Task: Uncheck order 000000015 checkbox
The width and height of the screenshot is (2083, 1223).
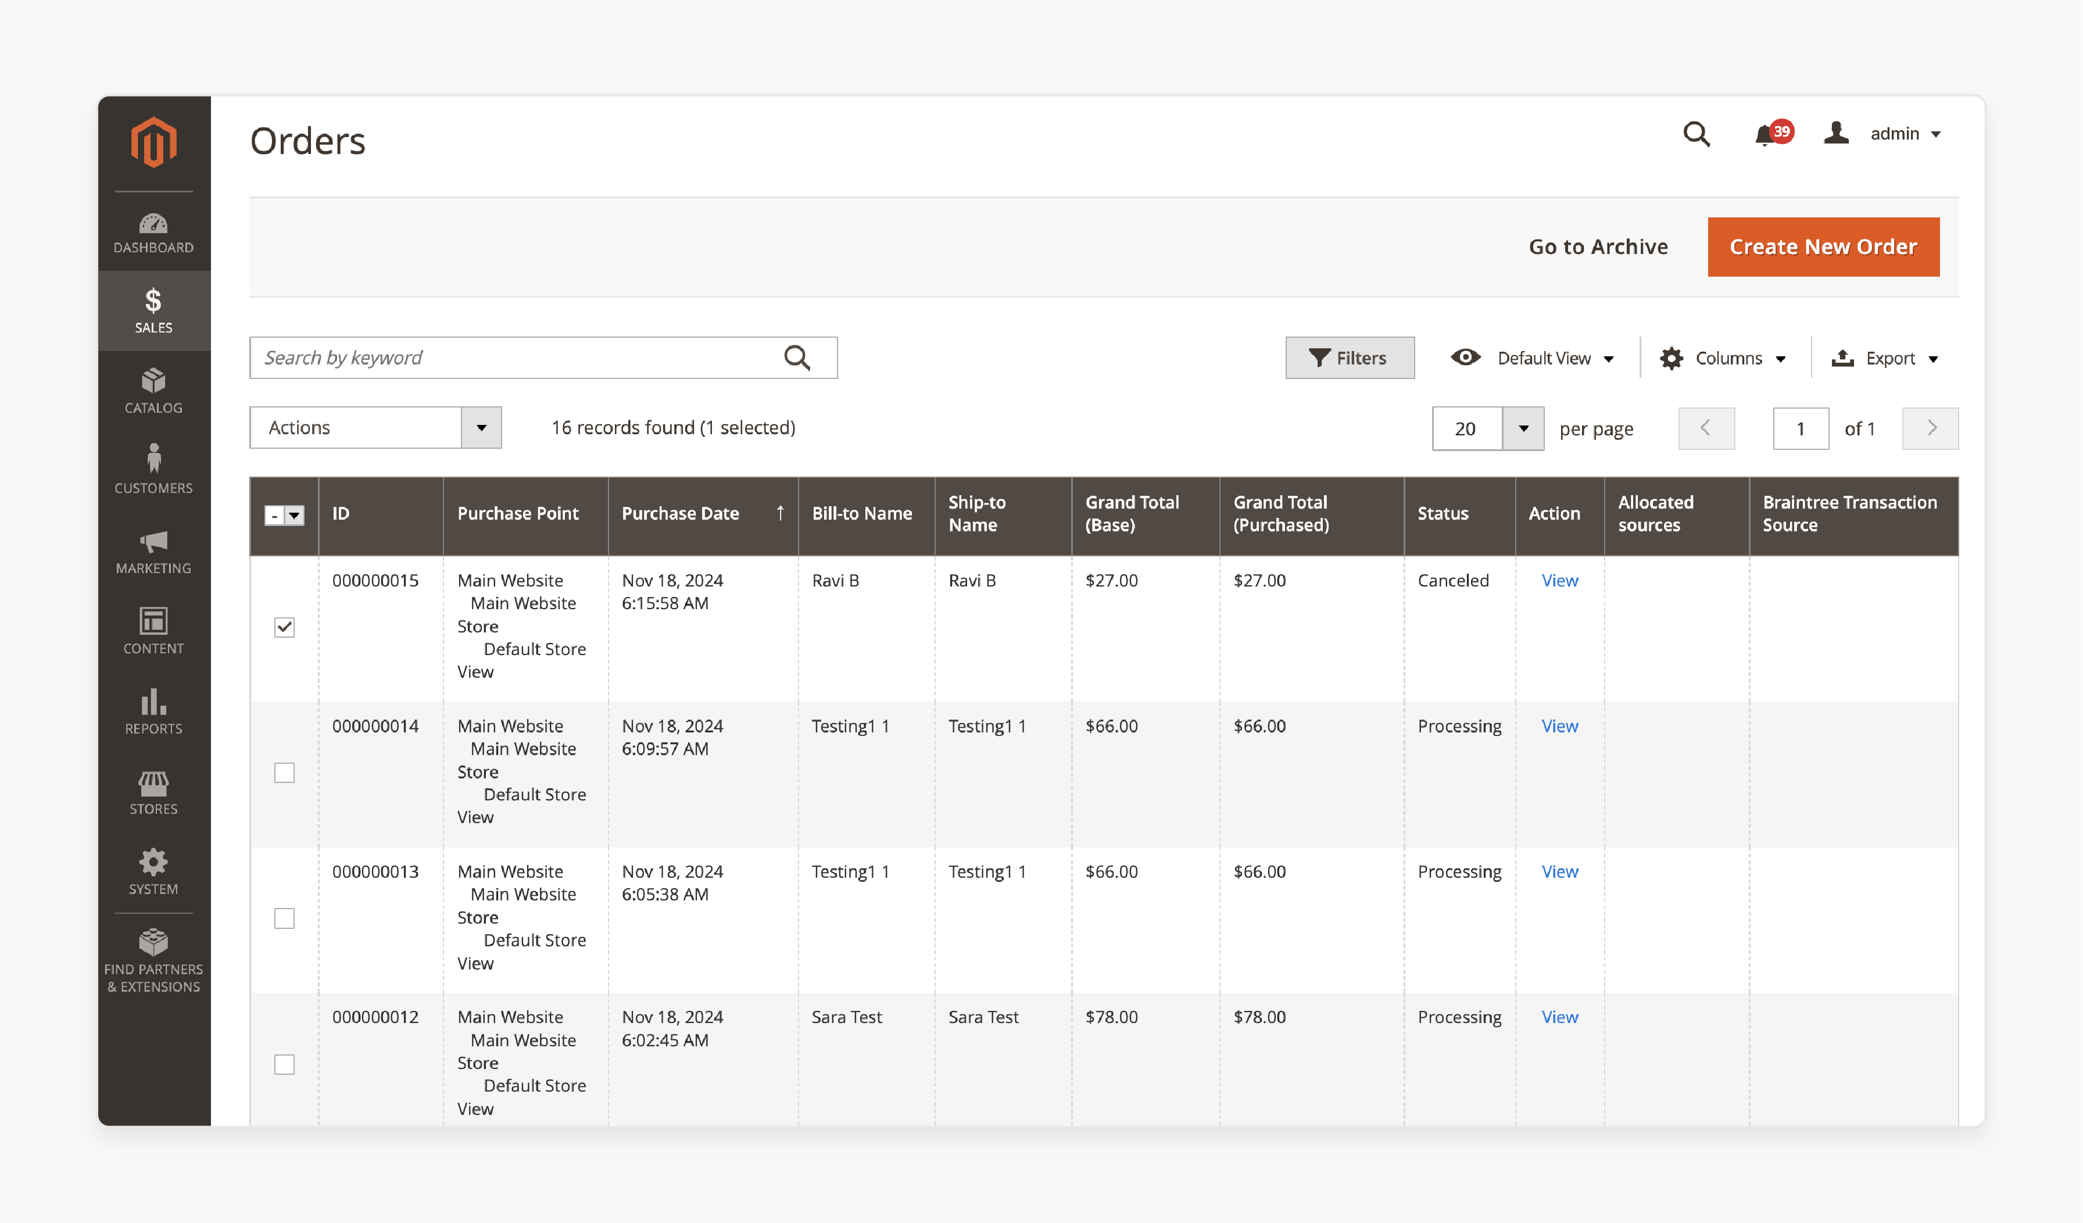Action: coord(284,627)
